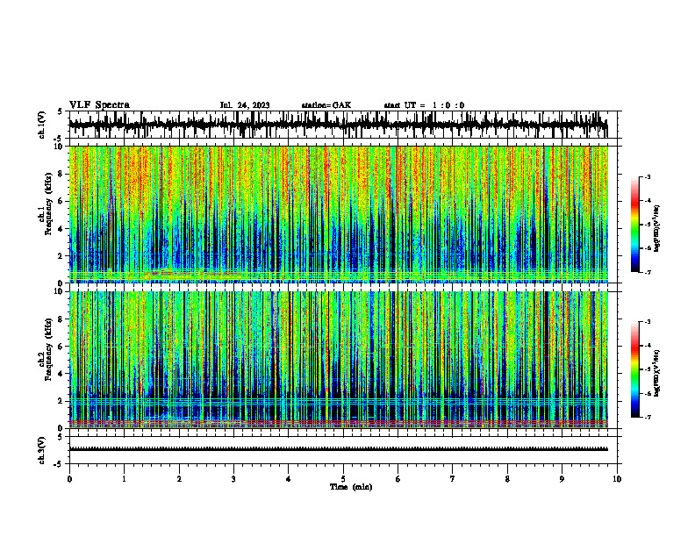Click the 5 minute tick label
This screenshot has height=537, width=695.
coord(343,479)
